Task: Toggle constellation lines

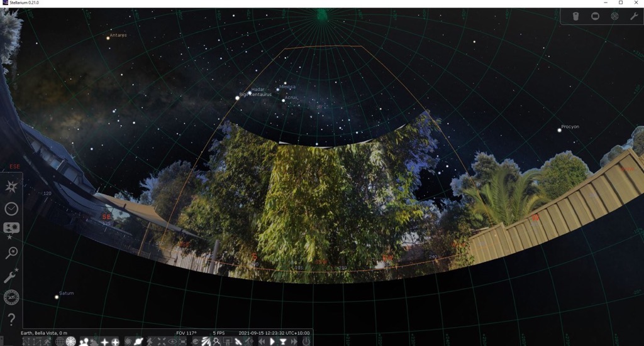Action: pyautogui.click(x=26, y=341)
